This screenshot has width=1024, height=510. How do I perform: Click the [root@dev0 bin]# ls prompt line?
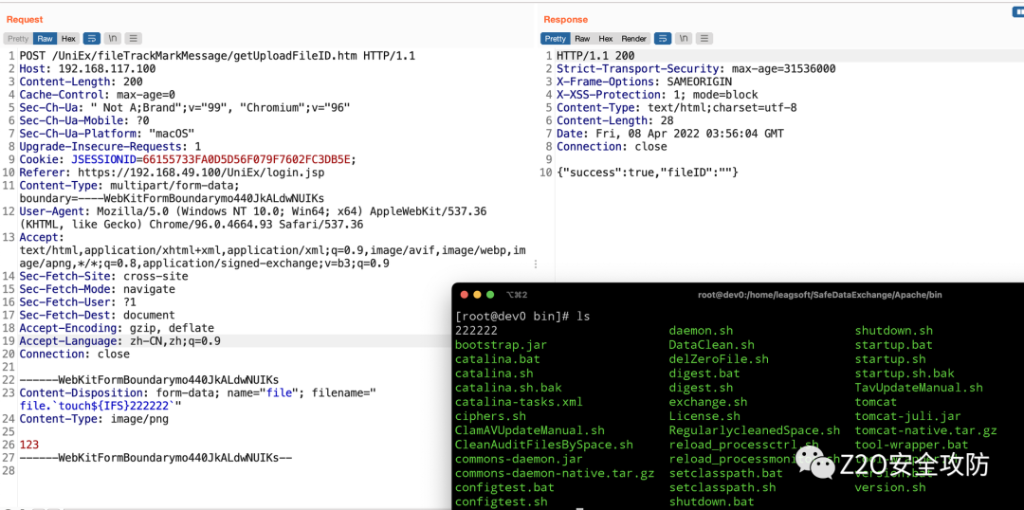(522, 316)
